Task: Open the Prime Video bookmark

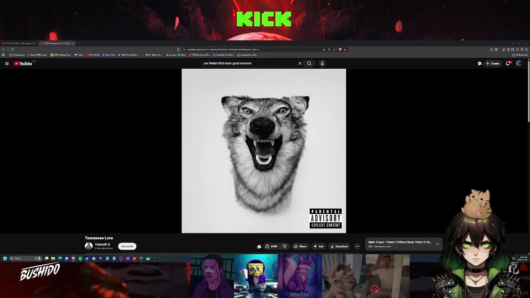Action: [x=109, y=55]
